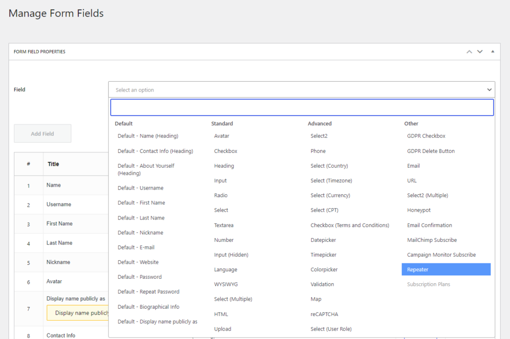The height and width of the screenshot is (339, 510).
Task: Move the Form Field Properties panel up
Action: [x=469, y=51]
